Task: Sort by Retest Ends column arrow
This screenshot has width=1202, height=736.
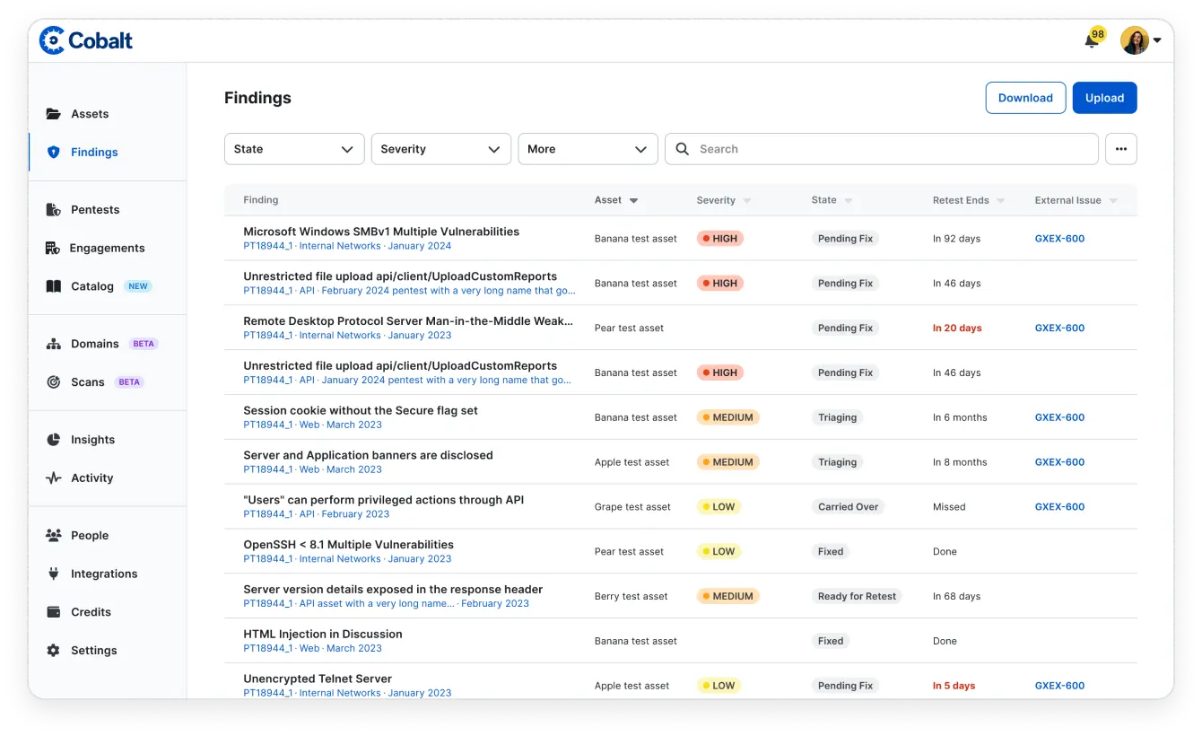Action: click(x=1001, y=201)
